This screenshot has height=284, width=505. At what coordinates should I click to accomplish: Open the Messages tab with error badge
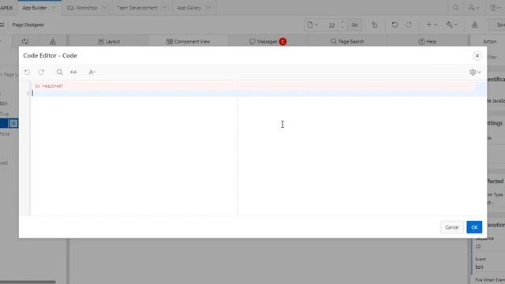[x=268, y=42]
